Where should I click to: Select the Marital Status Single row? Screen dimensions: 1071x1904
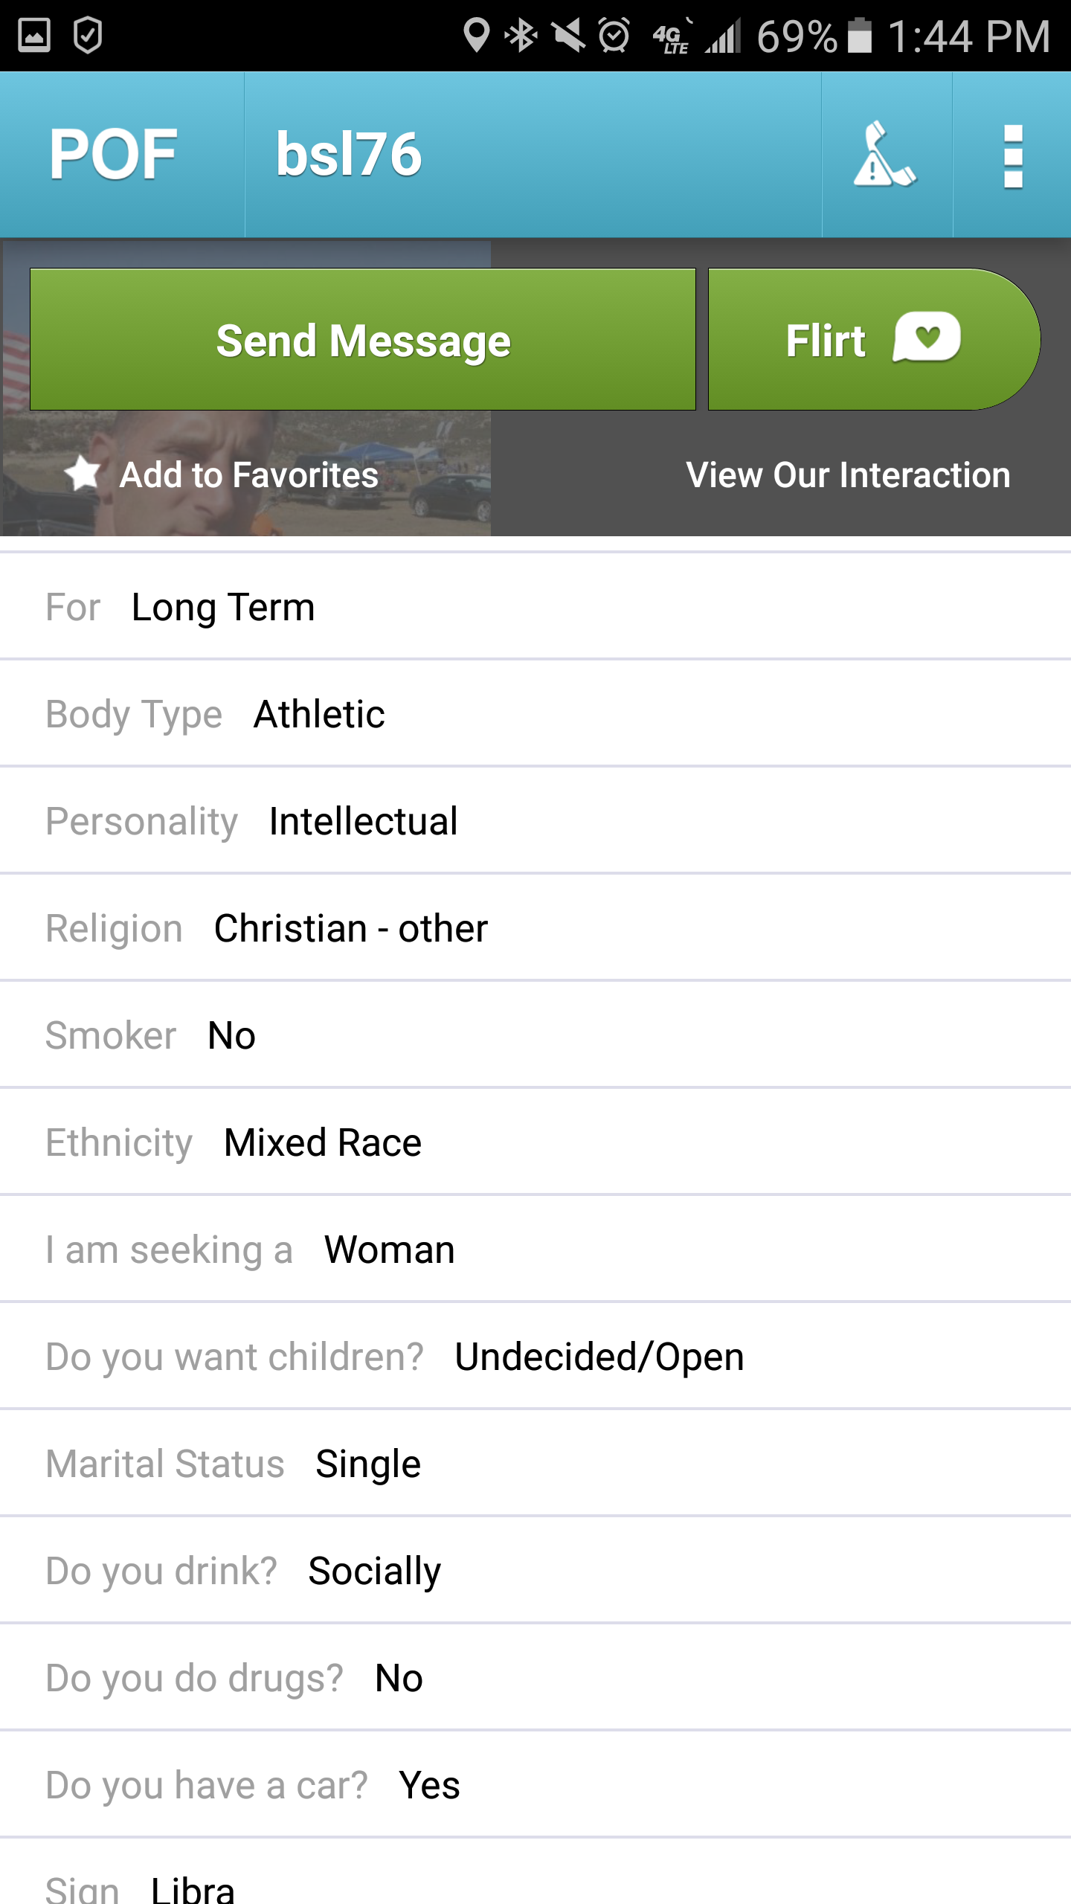tap(535, 1464)
